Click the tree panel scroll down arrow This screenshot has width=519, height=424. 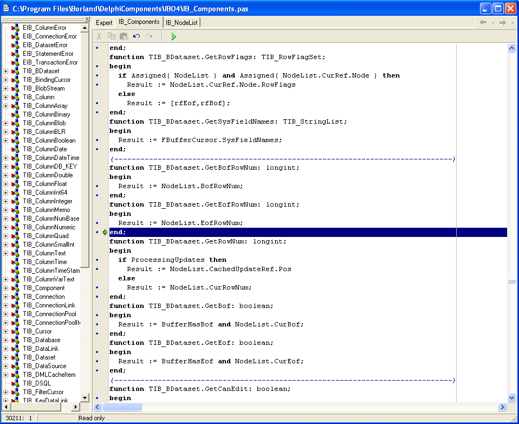(85, 397)
